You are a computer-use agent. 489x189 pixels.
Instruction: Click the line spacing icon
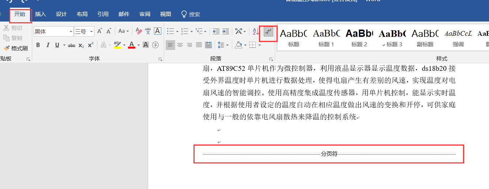(x=221, y=45)
